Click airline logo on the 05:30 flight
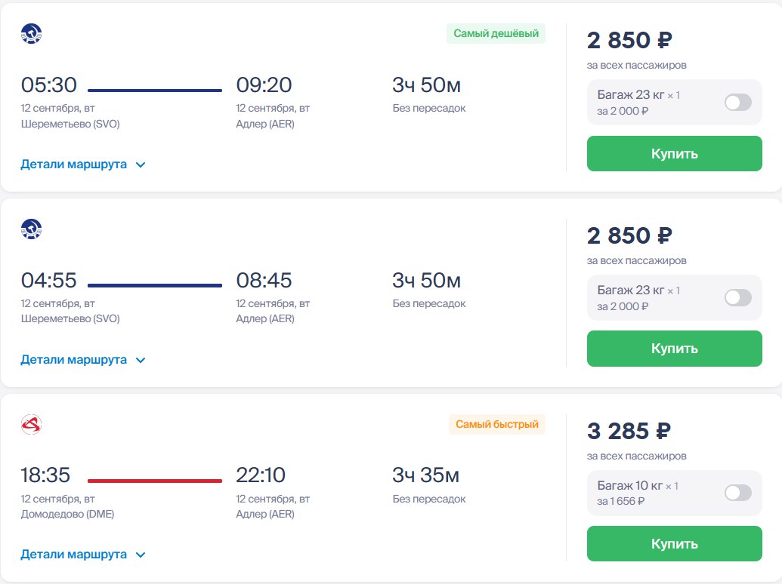 [31, 34]
